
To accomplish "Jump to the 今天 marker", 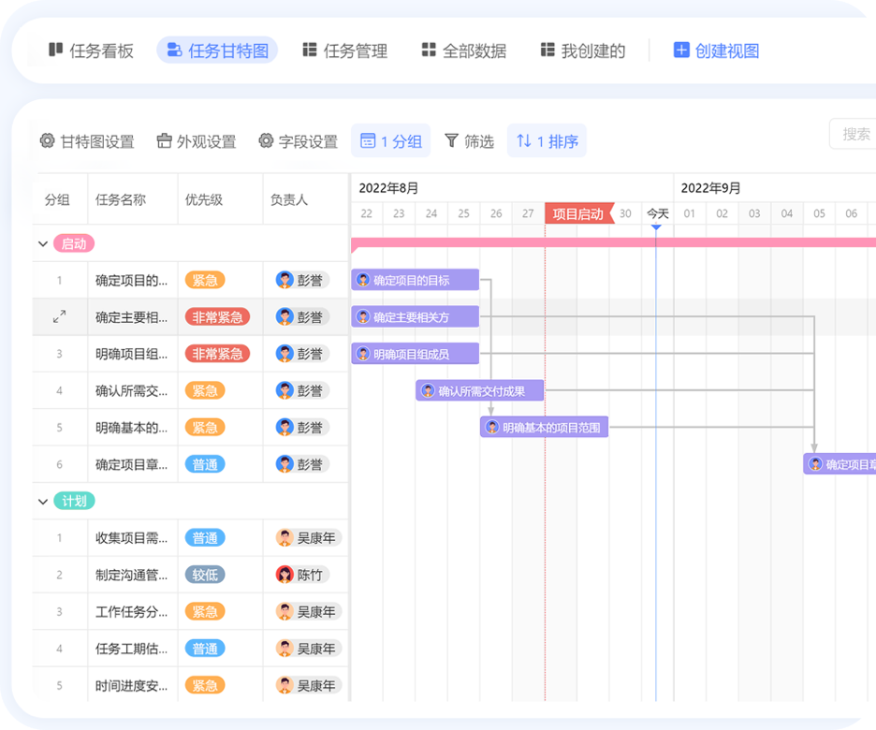I will click(657, 214).
